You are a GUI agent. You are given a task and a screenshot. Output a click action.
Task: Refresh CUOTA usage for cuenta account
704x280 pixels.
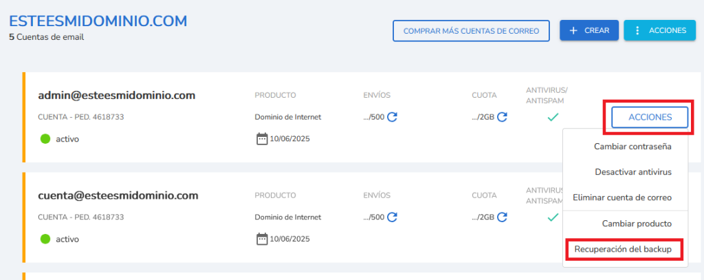tap(502, 217)
